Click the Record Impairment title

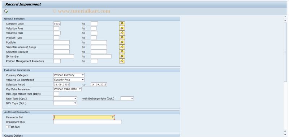(23, 4)
